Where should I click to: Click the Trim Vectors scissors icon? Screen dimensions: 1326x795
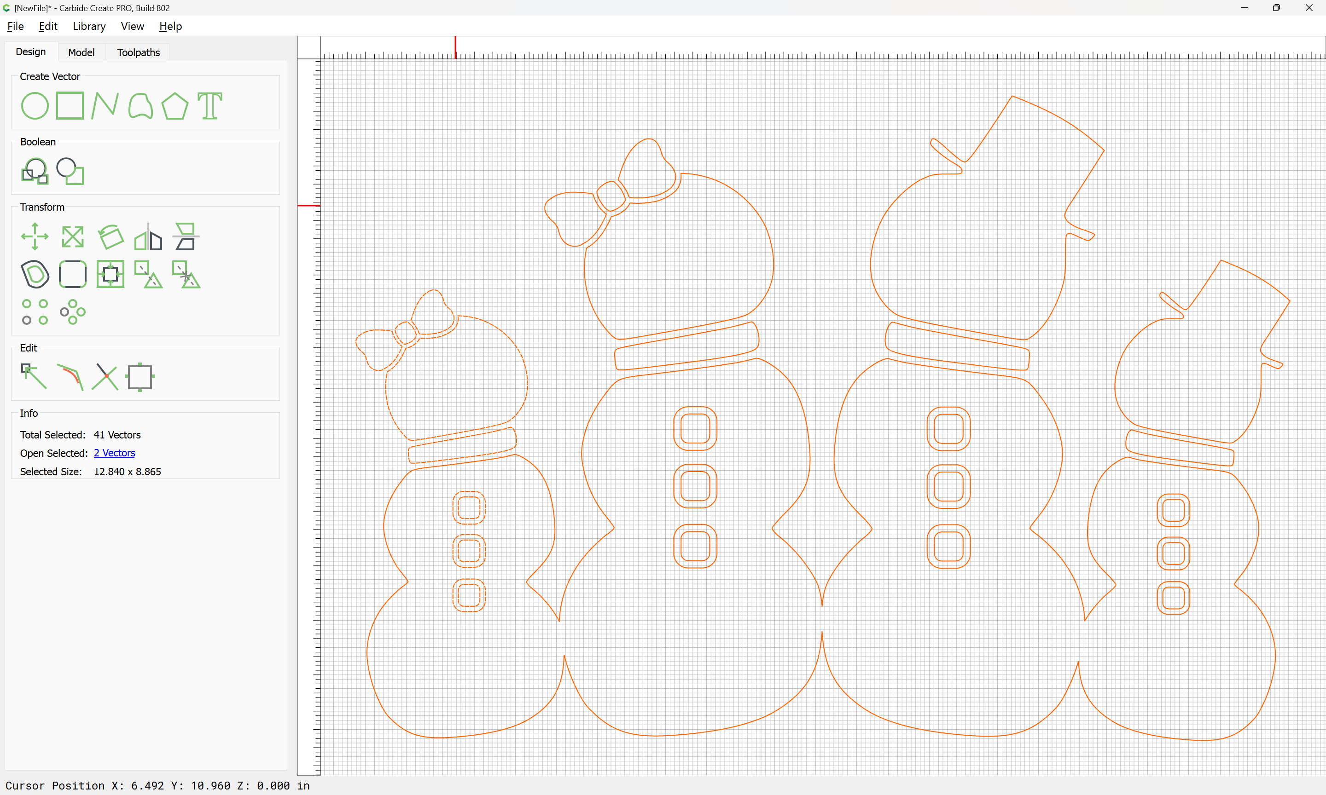pos(105,377)
